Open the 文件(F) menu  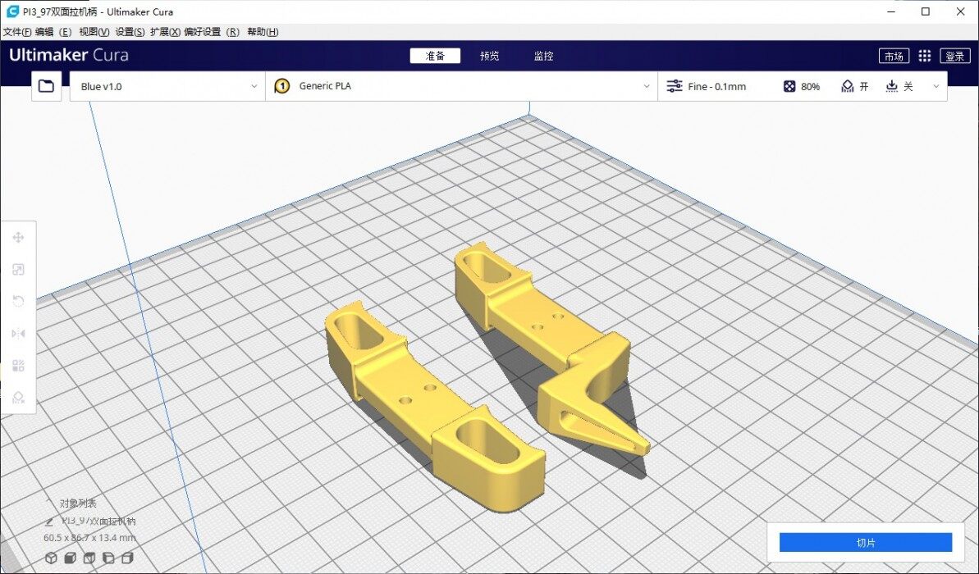point(17,32)
